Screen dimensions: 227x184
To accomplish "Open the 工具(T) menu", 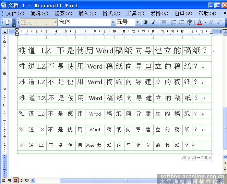I will point(135,14).
